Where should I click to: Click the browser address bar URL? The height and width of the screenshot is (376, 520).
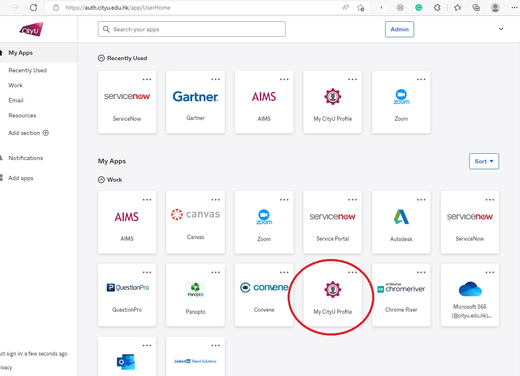(118, 8)
